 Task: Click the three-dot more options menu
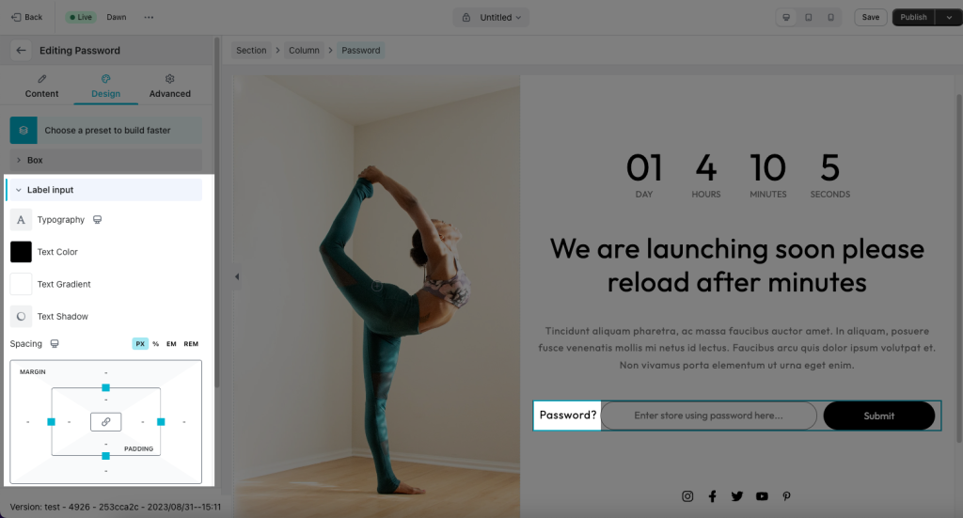(x=149, y=17)
